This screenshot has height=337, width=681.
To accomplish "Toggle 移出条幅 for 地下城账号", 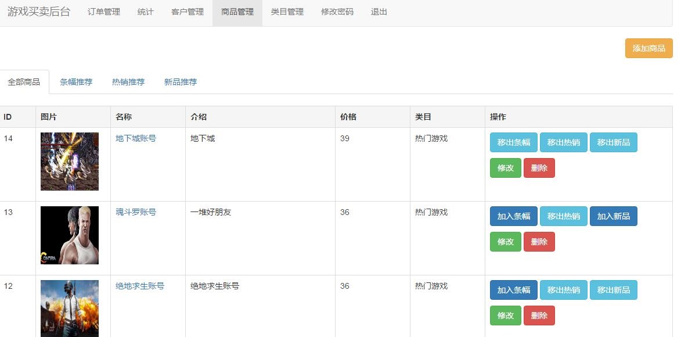I will click(514, 142).
